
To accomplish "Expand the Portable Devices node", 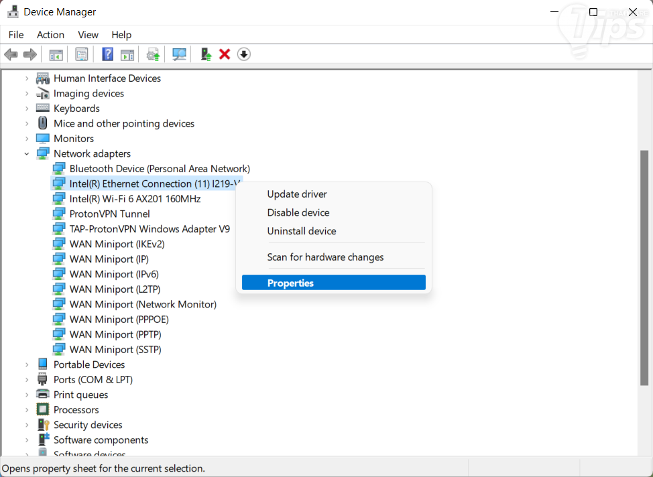I will point(27,364).
